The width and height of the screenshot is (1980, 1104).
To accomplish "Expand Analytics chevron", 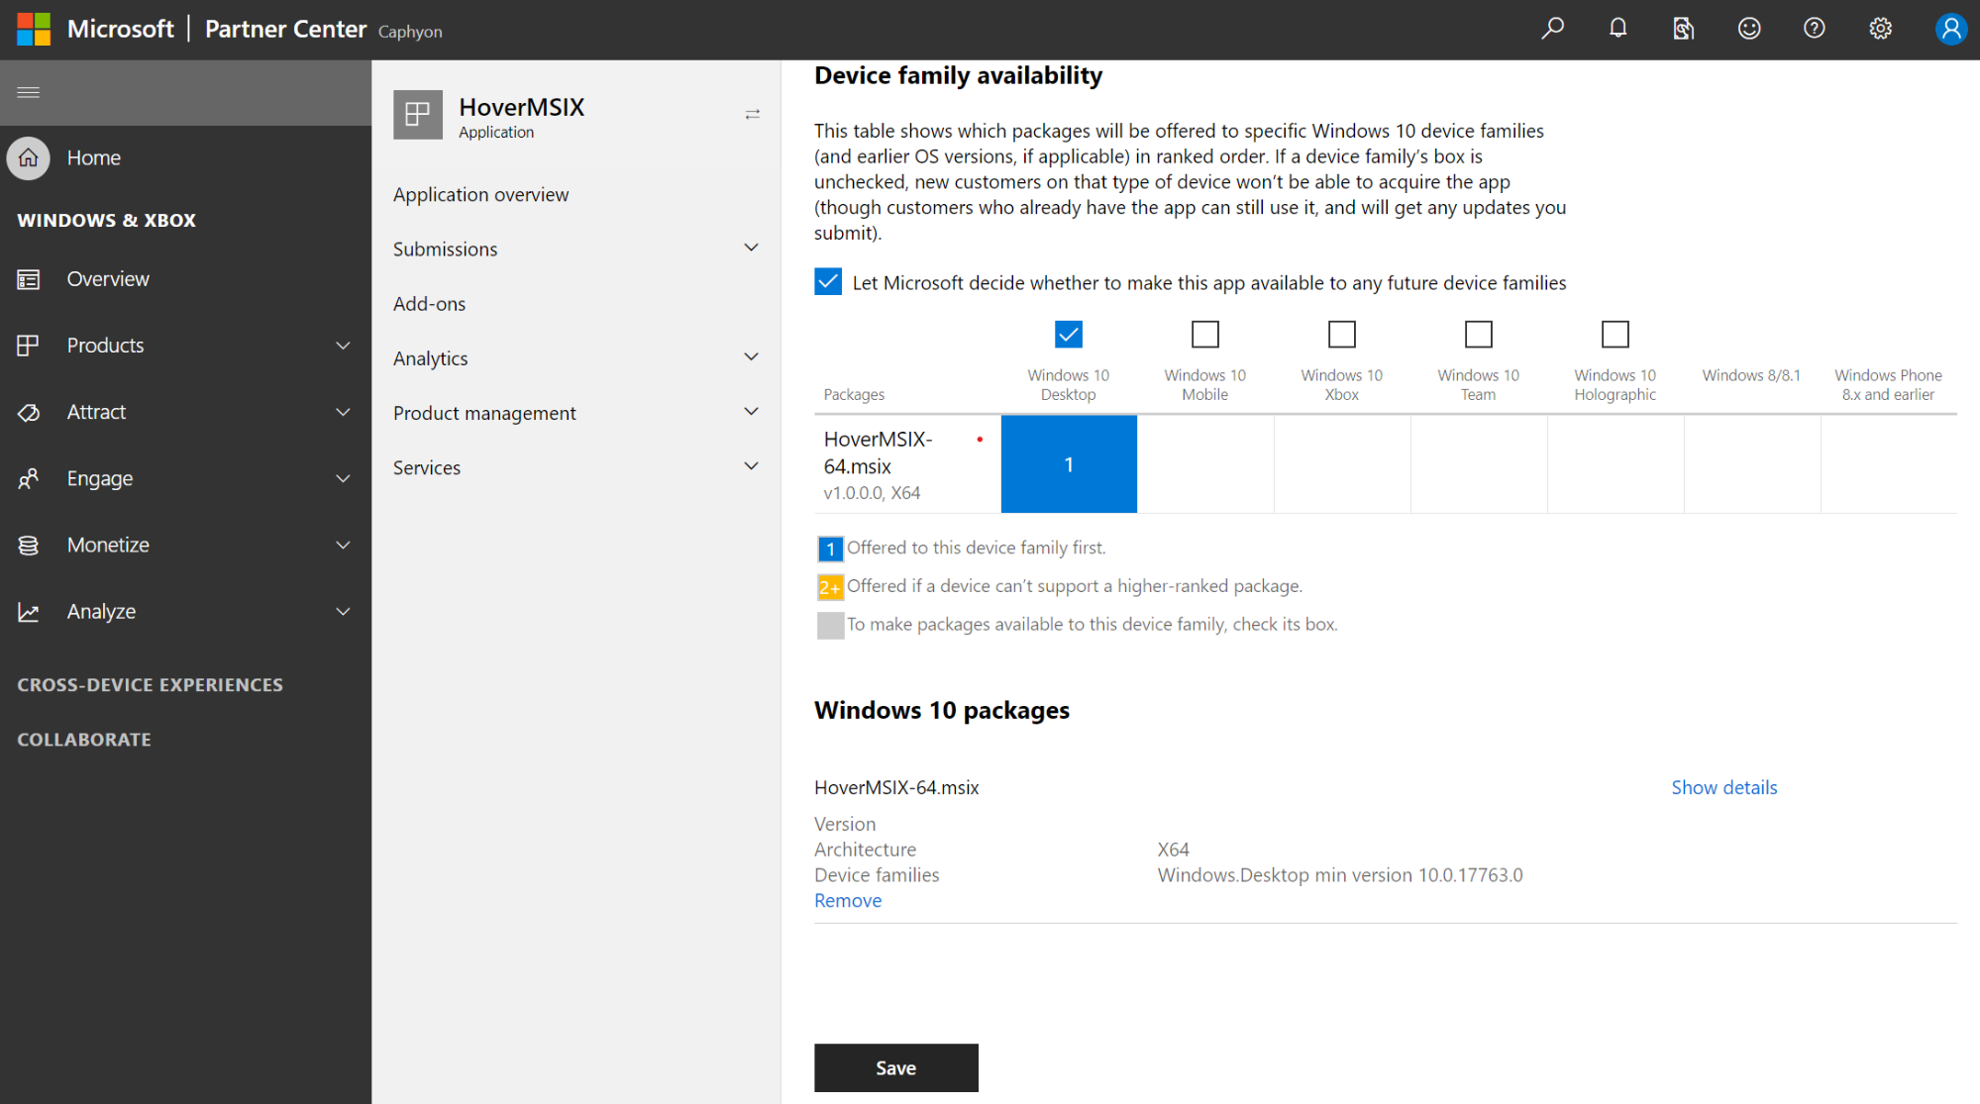I will coord(752,356).
